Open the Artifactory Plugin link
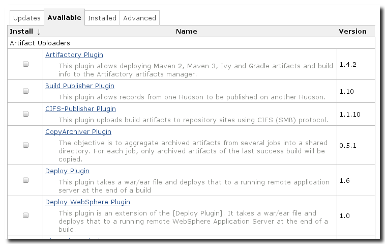This screenshot has width=385, height=244. point(74,55)
